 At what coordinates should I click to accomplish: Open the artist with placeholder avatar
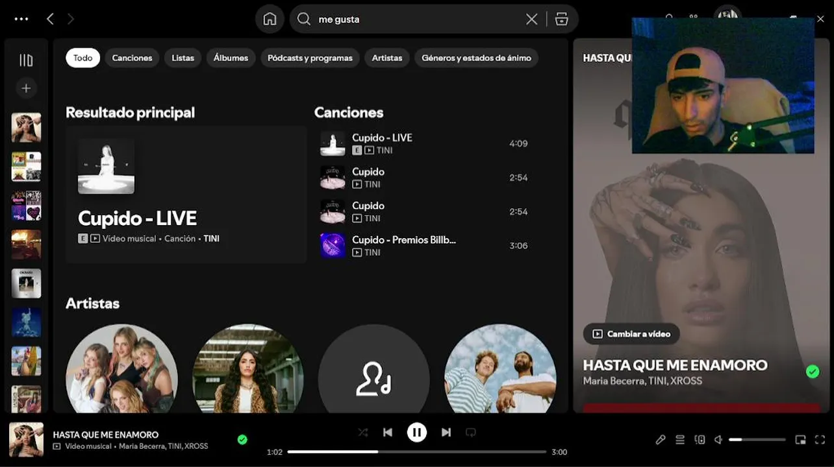[x=373, y=368]
